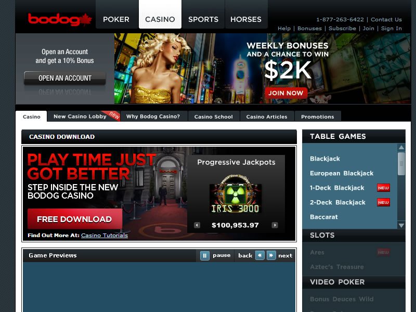Click the Bodog logo

(x=60, y=19)
